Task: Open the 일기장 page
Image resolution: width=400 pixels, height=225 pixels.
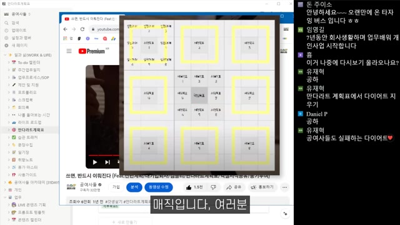Action: pos(23,152)
